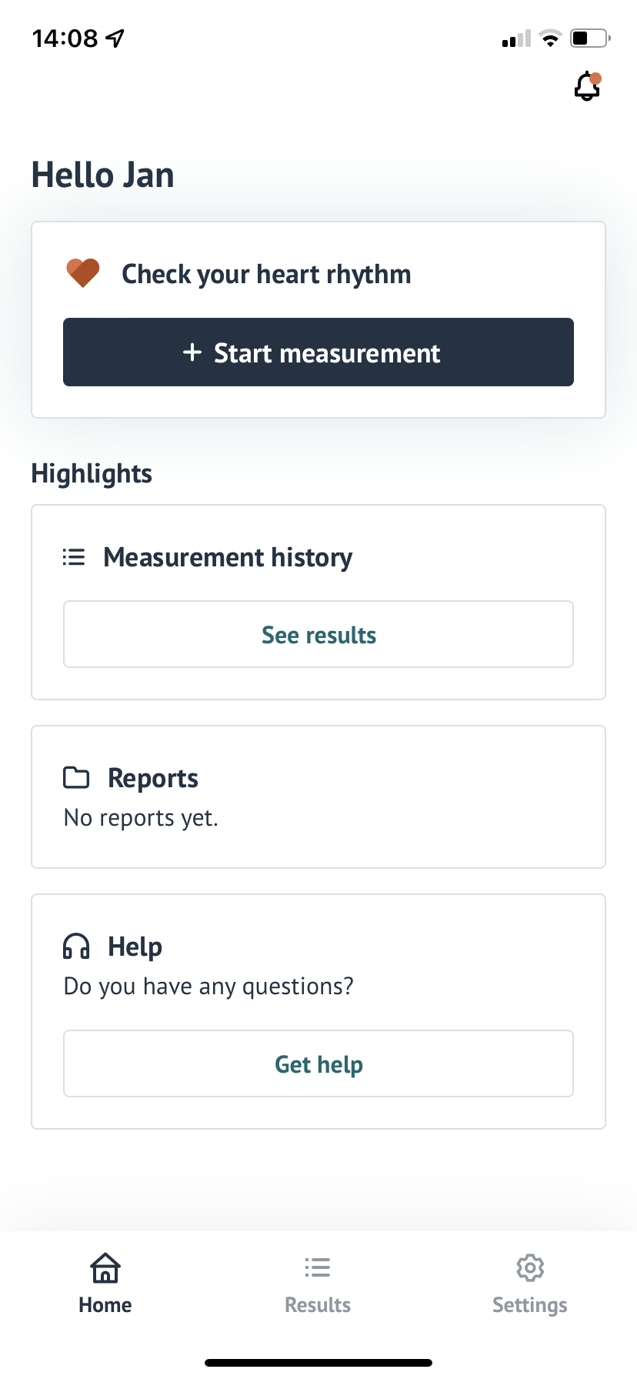Screen dimensions: 637x1379
Task: Tap the Reports folder icon
Action: (76, 777)
